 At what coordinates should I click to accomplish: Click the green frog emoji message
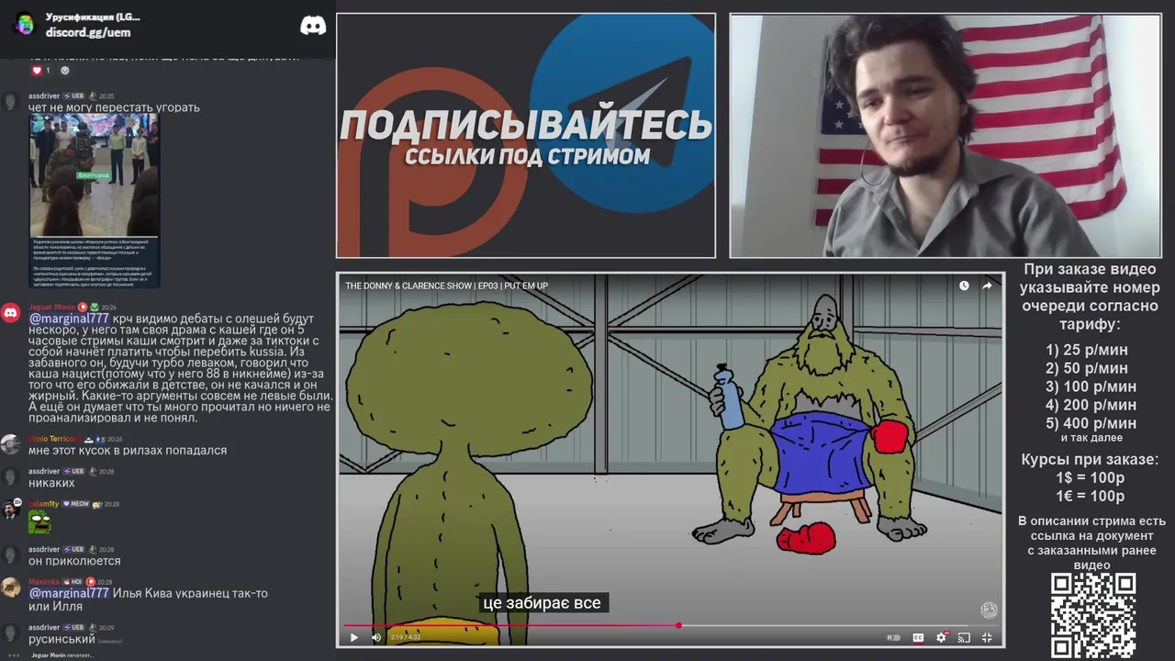coord(39,521)
